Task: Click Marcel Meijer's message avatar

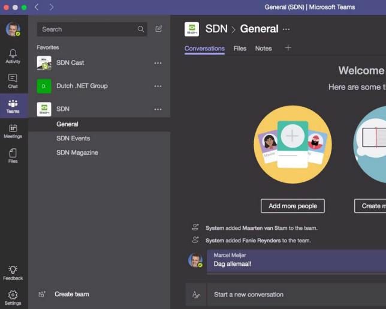Action: [195, 260]
